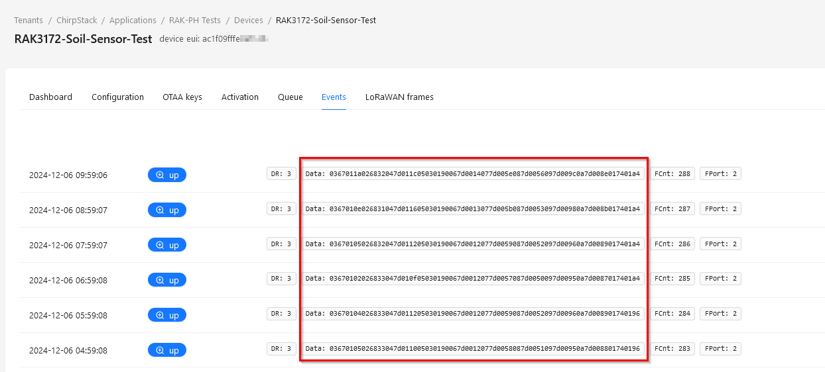Click the DR: 3 tag in the 08:59:07 row
Image resolution: width=825 pixels, height=372 pixels.
coord(281,209)
